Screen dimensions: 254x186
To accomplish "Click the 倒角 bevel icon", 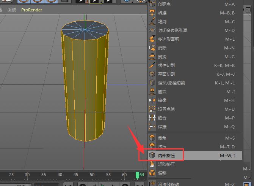I will tap(152, 138).
